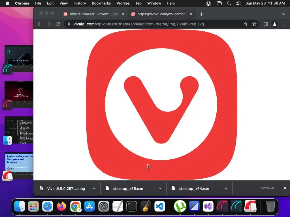Expand the tab search dropdown arrow
The height and width of the screenshot is (217, 290).
(x=284, y=14)
